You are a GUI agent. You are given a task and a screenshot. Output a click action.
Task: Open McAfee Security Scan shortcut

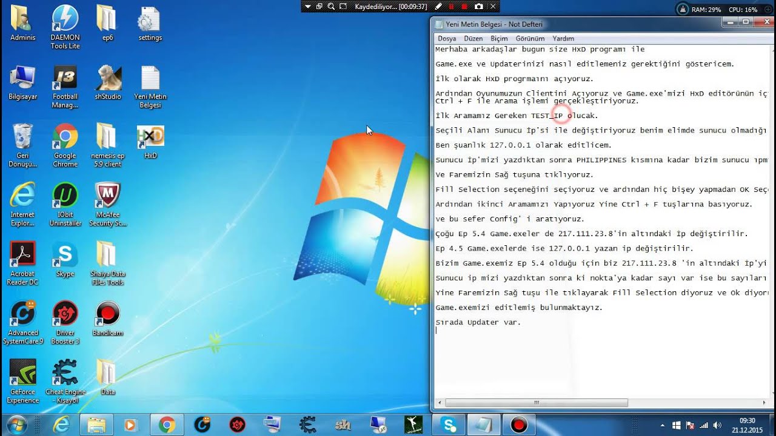pos(108,205)
